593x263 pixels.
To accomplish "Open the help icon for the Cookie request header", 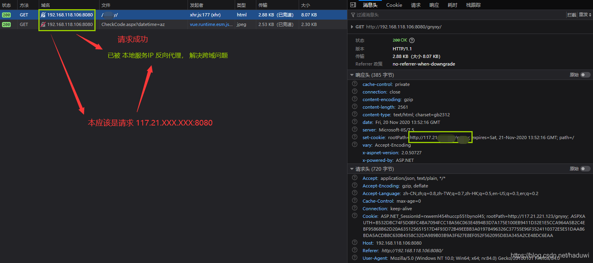I will tap(354, 216).
